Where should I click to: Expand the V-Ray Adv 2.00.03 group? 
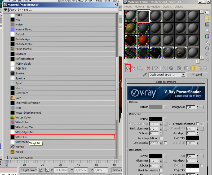pos(61,158)
